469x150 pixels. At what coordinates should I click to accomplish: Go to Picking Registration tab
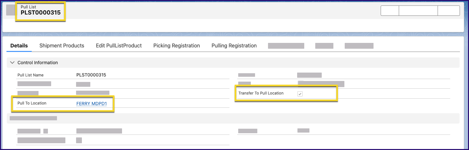pos(177,46)
